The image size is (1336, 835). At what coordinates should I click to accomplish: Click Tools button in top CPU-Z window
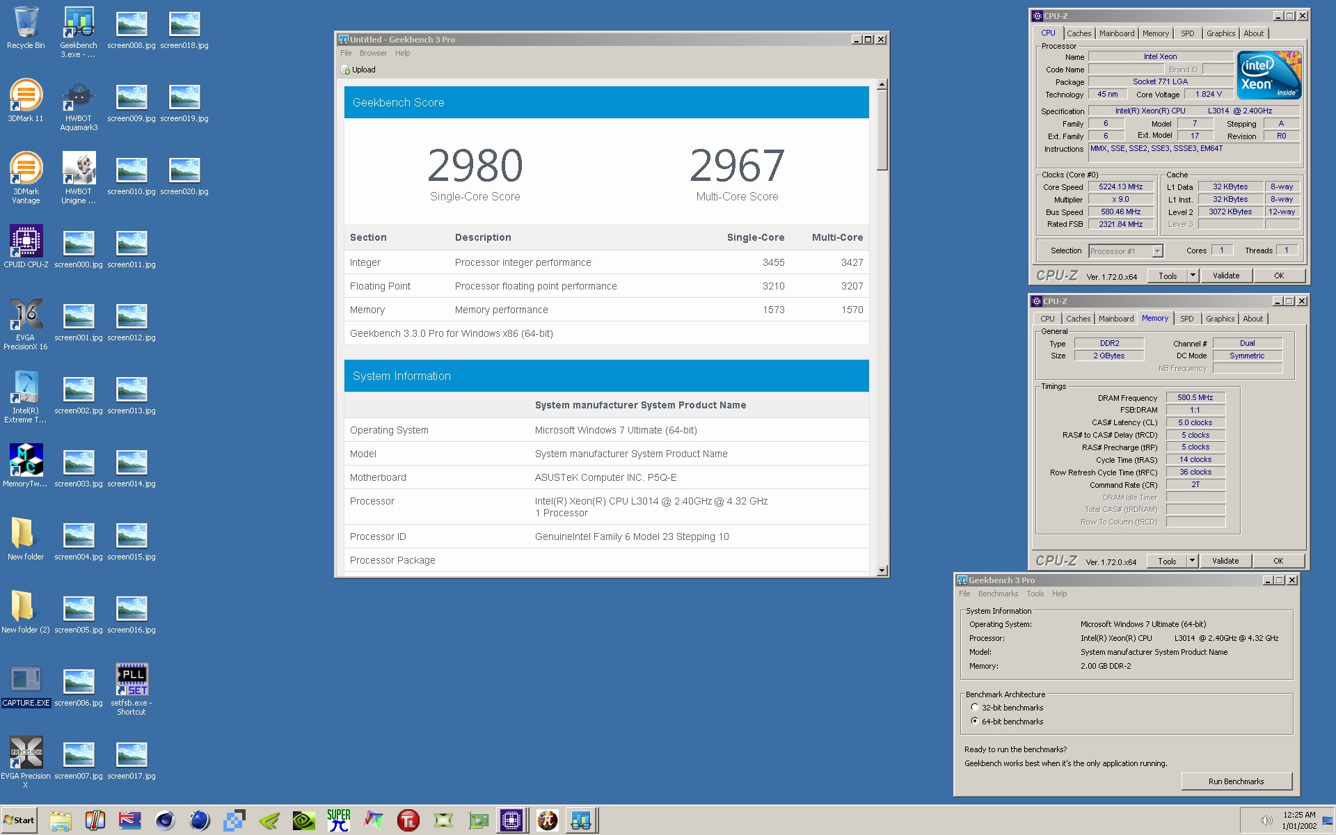[x=1168, y=276]
